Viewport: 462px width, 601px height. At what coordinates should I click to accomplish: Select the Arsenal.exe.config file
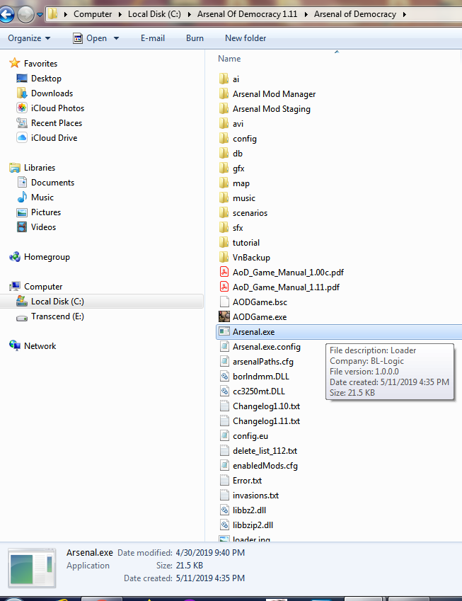[x=260, y=347]
